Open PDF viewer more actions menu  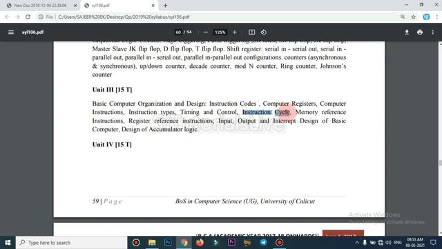[x=433, y=33]
